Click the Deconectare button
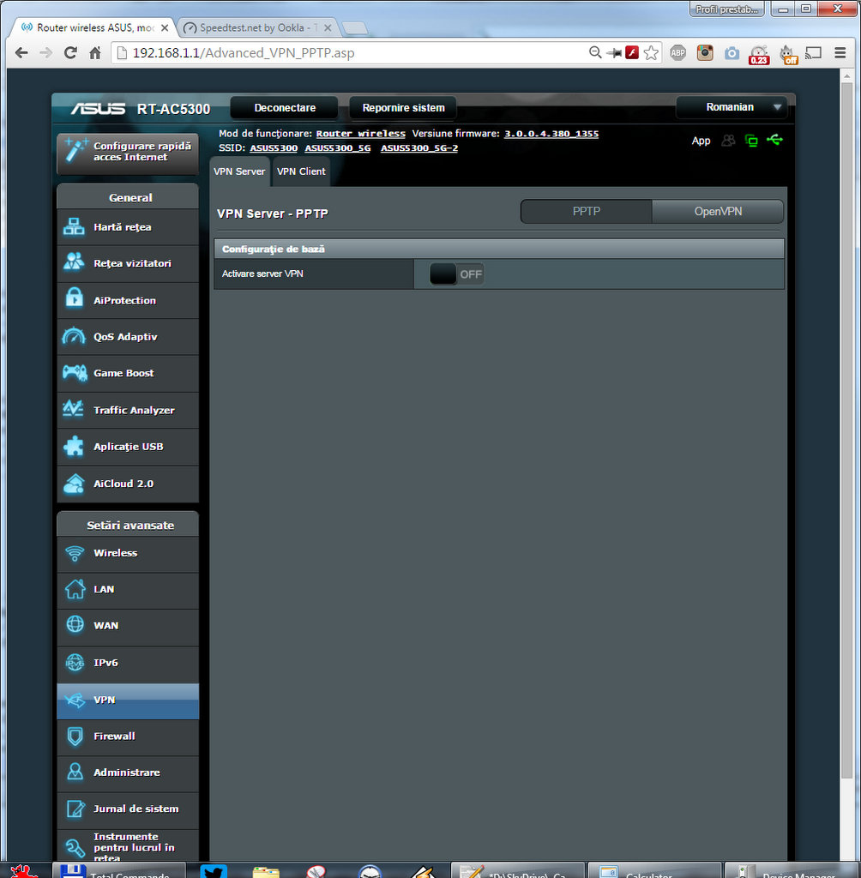Image resolution: width=861 pixels, height=878 pixels. (x=285, y=108)
